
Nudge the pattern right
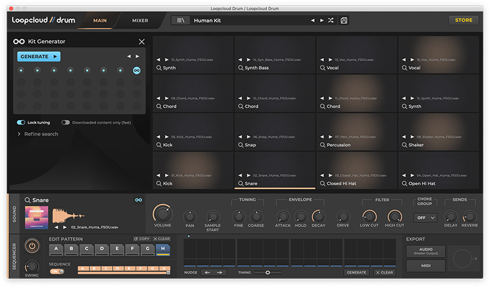[x=219, y=273]
